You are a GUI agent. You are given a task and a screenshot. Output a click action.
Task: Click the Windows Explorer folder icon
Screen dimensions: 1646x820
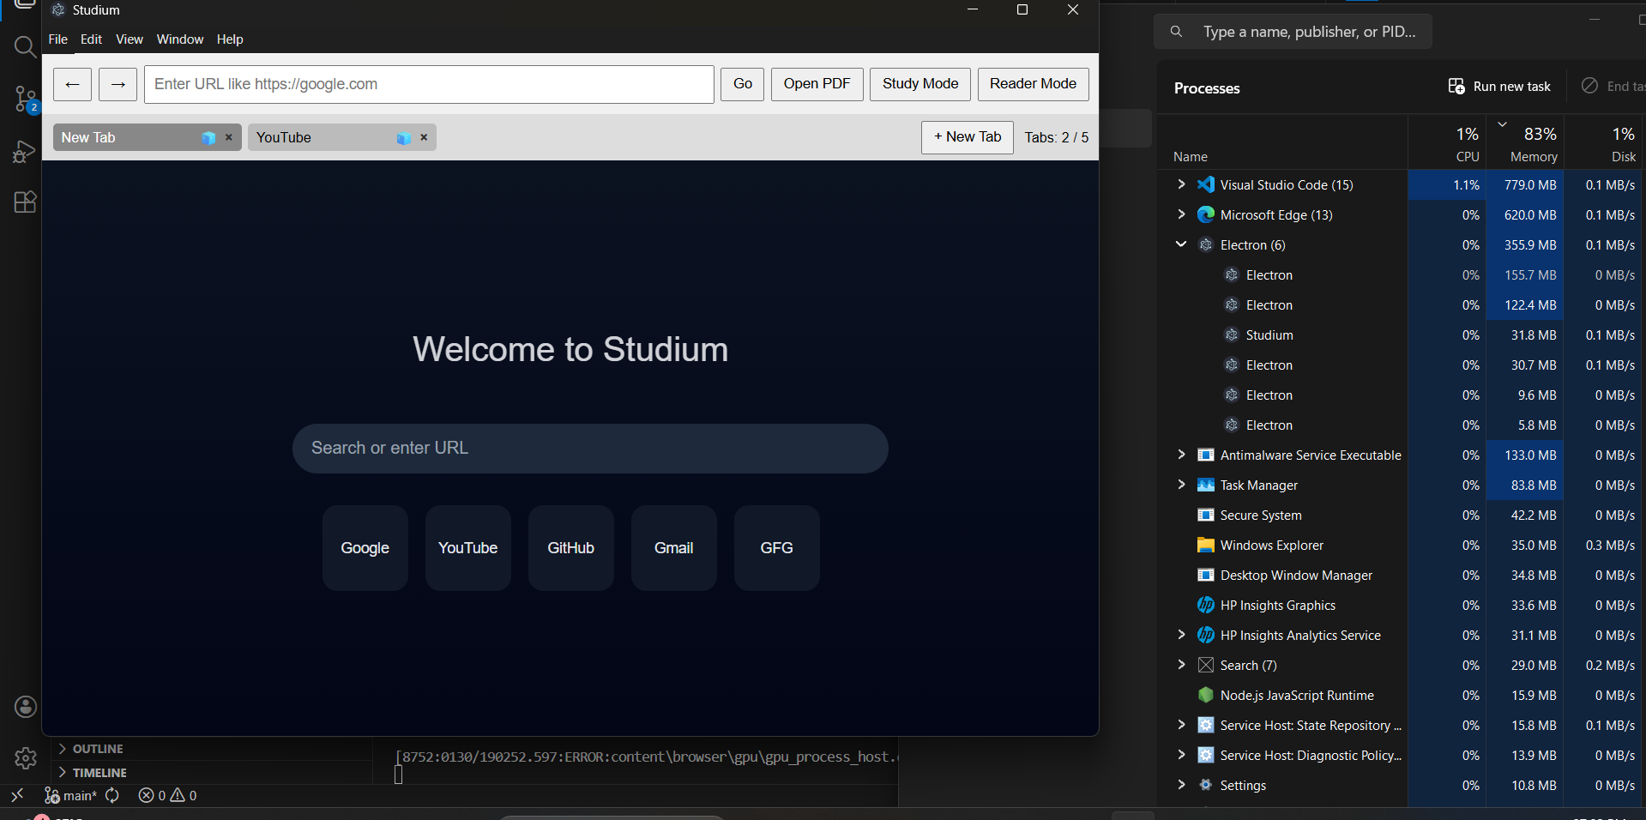coord(1206,545)
